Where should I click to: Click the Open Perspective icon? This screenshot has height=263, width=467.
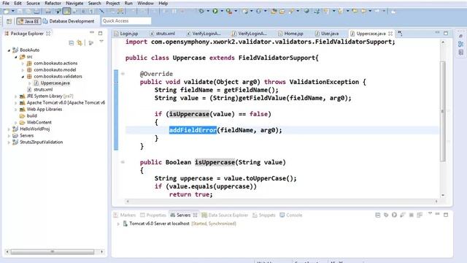coord(9,21)
